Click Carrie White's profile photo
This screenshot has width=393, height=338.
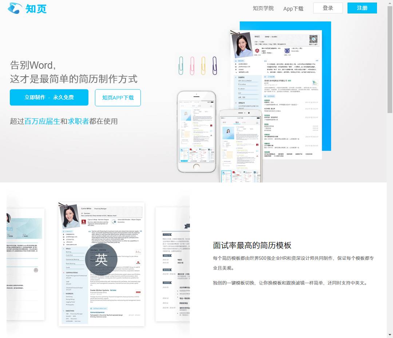pos(70,216)
